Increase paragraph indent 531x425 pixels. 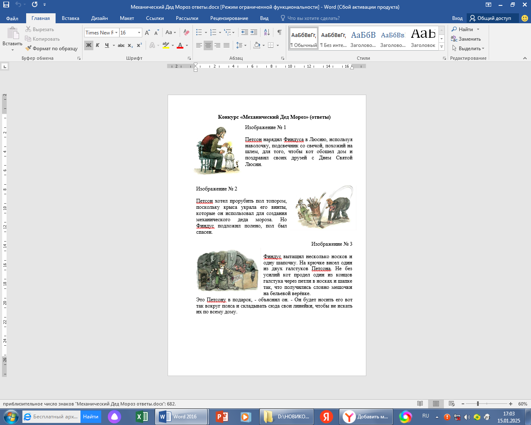(x=254, y=32)
